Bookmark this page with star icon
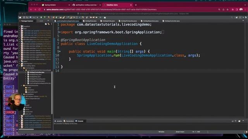This screenshot has width=248, height=139. coord(227,10)
